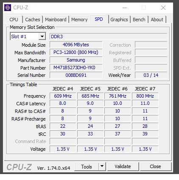Screen dimensions: 179x180
Task: Switch to the Bench tab
Action: (139, 20)
